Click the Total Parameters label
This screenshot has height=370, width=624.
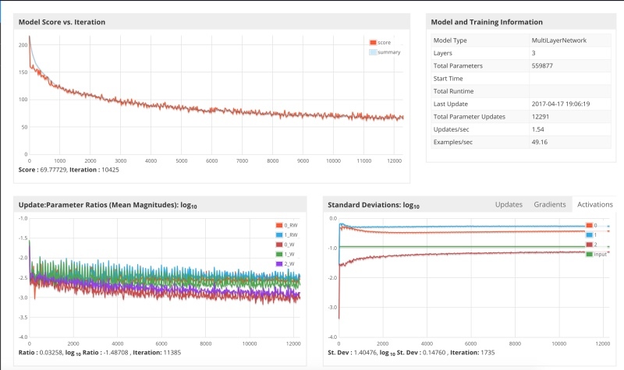458,65
